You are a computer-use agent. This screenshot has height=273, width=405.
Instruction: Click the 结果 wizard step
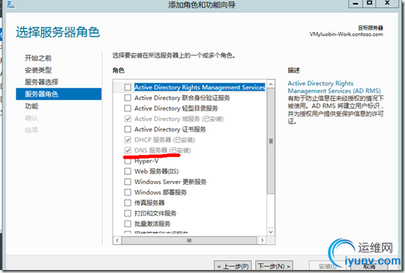coord(31,130)
